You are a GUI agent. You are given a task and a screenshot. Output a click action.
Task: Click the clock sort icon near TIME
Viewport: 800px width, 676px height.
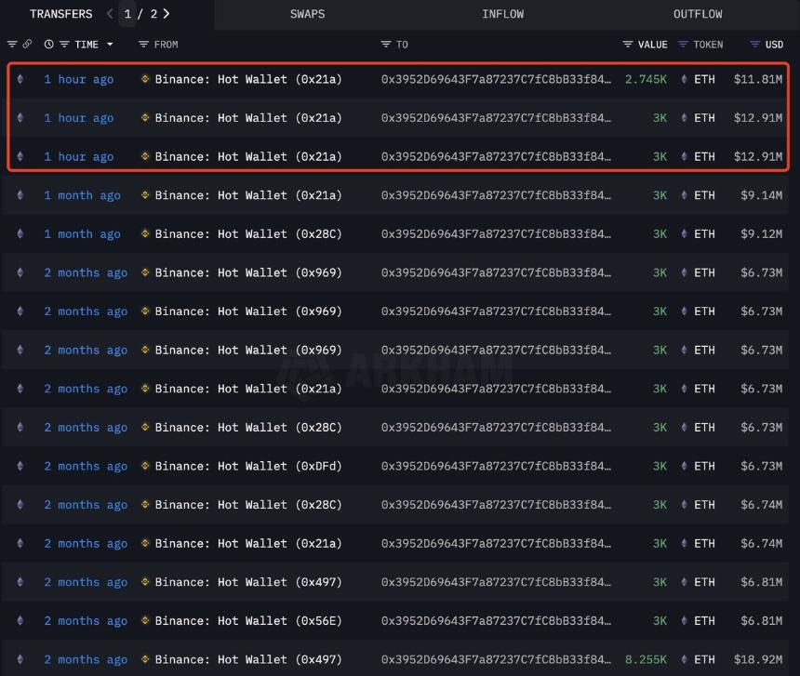pos(49,44)
